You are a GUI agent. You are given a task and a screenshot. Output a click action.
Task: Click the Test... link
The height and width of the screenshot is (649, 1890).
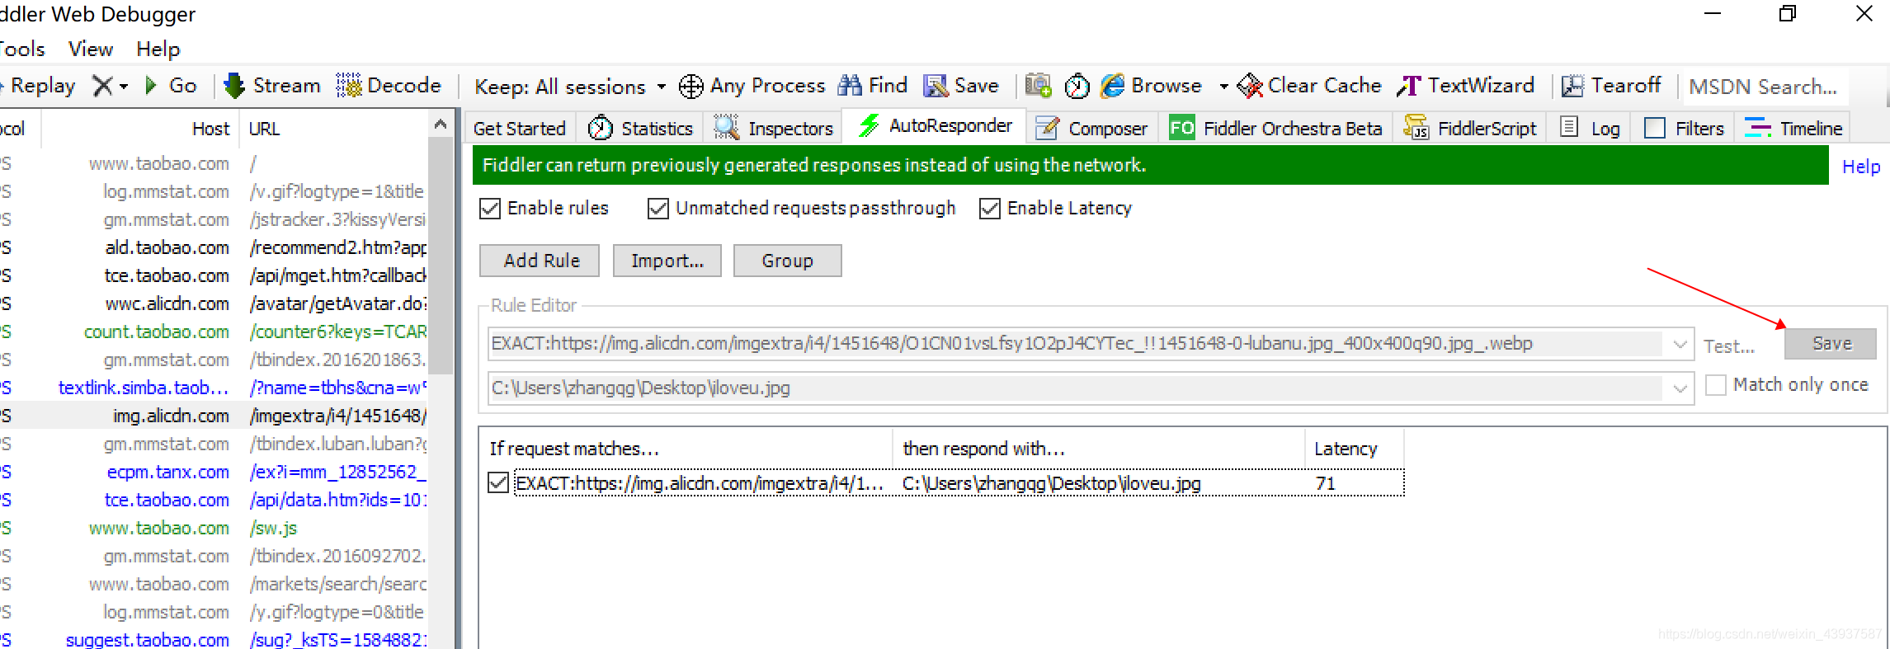1729,346
